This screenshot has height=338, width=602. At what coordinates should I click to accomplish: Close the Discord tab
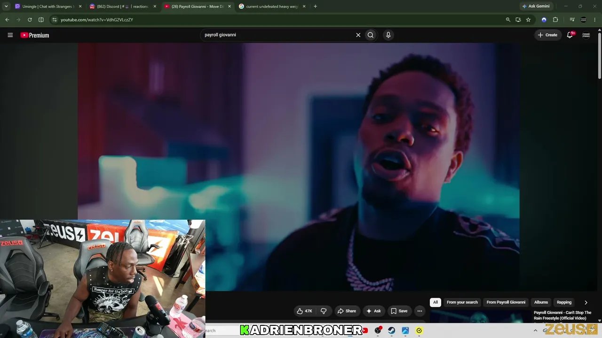155,7
